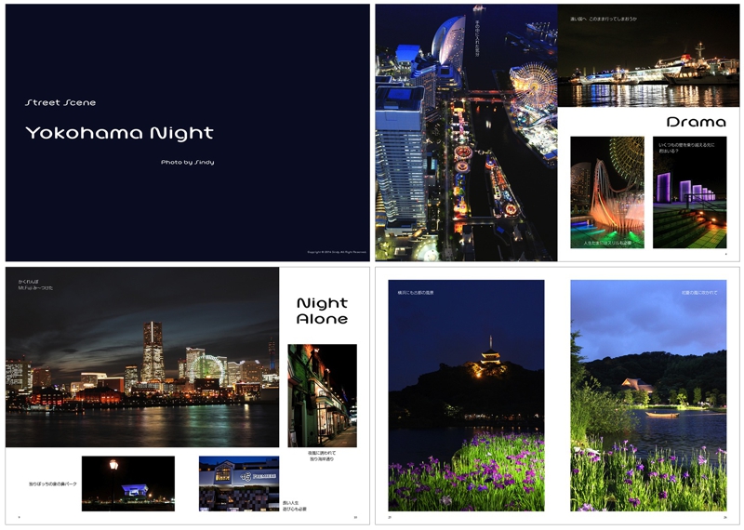The height and width of the screenshot is (530, 744).
Task: Click the caption at bottom of fountain photo
Action: click(x=607, y=243)
